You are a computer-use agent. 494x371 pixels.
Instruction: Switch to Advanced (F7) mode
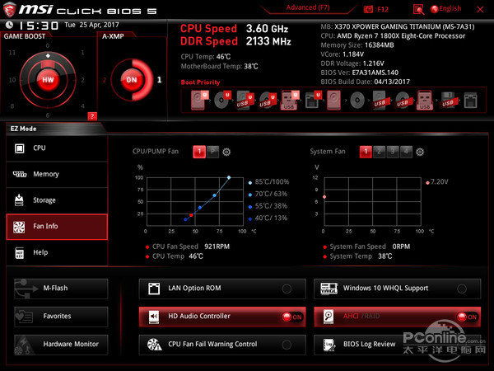[308, 7]
